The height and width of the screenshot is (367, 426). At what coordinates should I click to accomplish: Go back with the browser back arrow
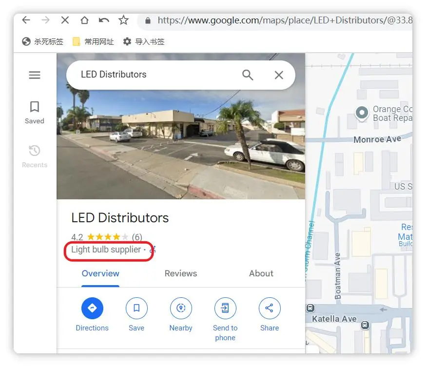[26, 20]
